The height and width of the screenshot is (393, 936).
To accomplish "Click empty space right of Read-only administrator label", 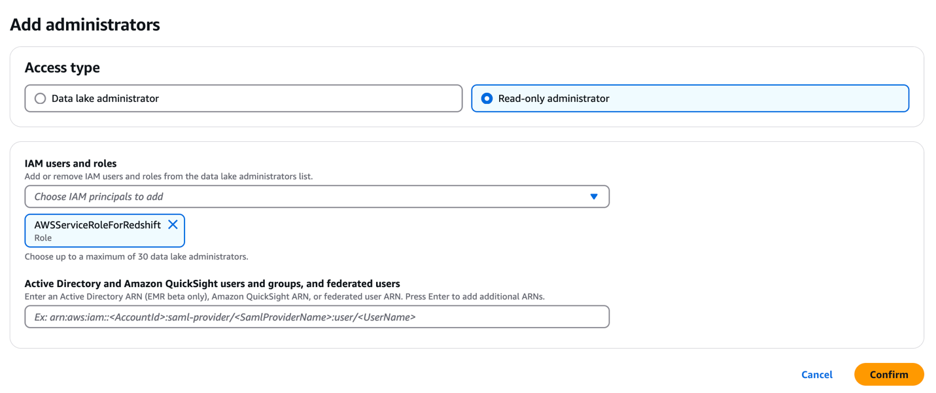I will 752,99.
